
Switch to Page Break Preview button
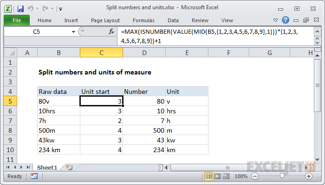click(226, 176)
